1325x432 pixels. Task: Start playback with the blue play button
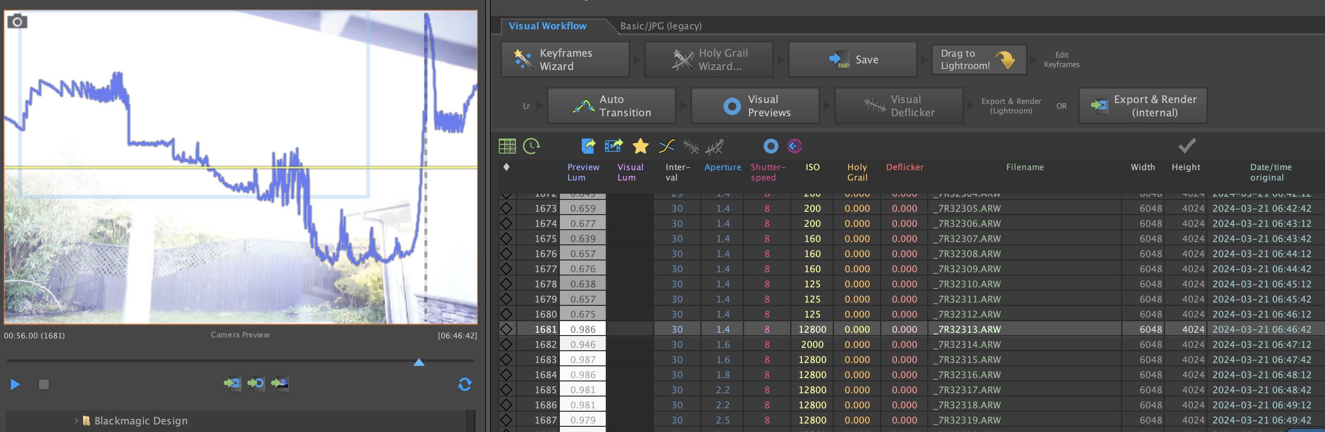click(x=15, y=384)
